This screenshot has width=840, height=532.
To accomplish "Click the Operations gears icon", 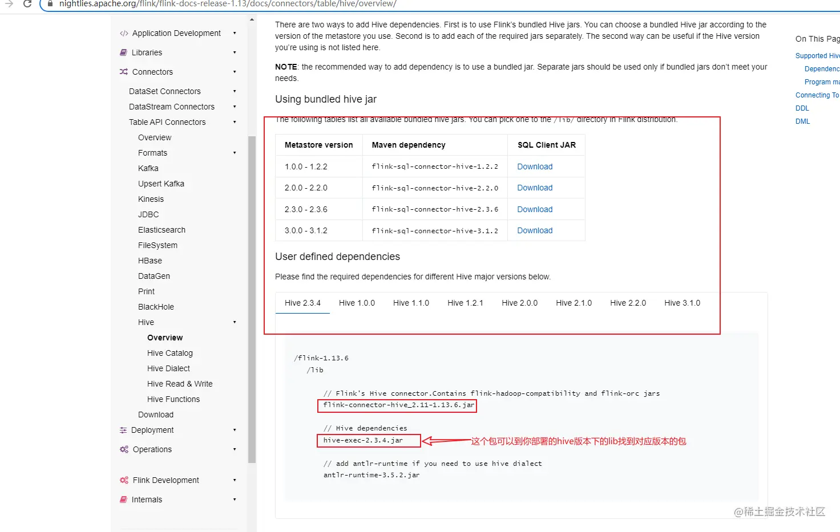I will [124, 449].
